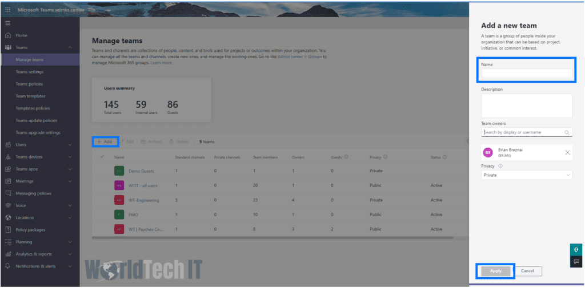
Task: Click the Voice phone icon
Action: point(8,206)
